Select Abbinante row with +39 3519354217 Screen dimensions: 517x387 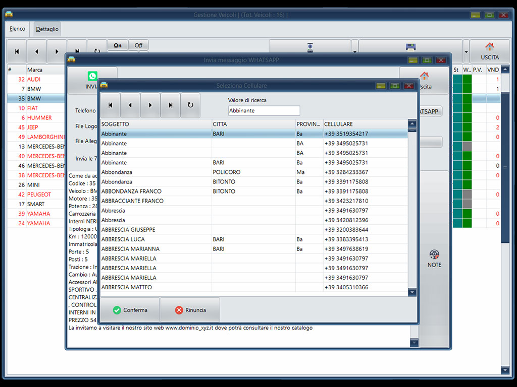tap(254, 134)
